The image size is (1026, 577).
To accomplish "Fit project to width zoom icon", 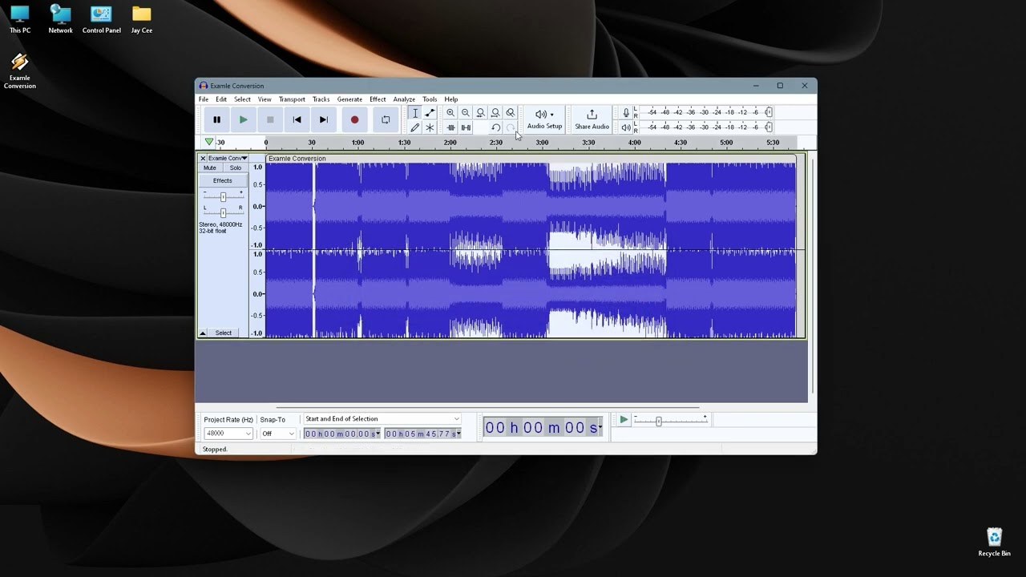I will tap(495, 113).
